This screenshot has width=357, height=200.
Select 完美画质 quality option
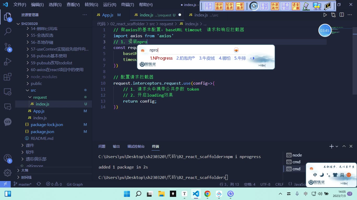(x=209, y=6)
